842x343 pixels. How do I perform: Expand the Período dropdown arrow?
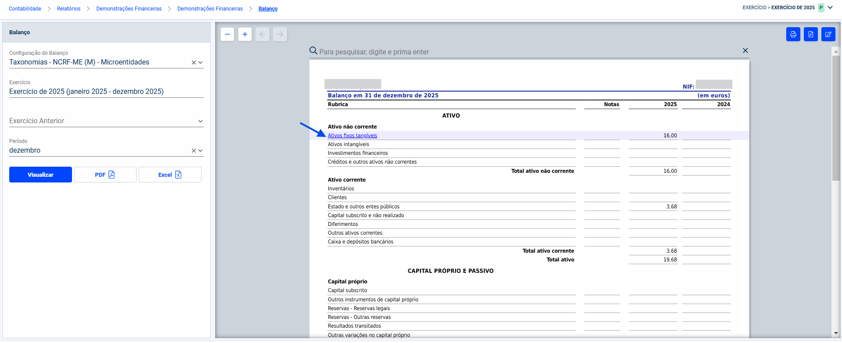pos(201,151)
